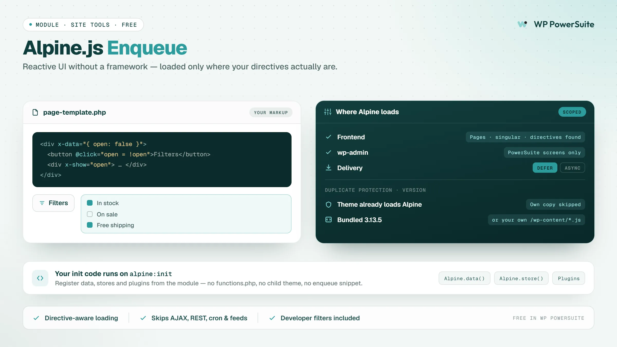Screen dimensions: 617x347
Task: Check the On sale checkbox
Action: (x=90, y=214)
